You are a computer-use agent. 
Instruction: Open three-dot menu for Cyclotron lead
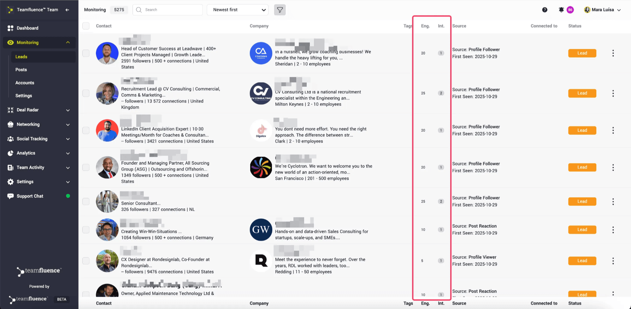[x=613, y=168]
